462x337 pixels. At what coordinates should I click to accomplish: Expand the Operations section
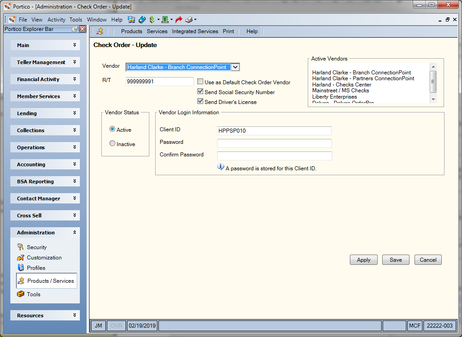click(45, 147)
